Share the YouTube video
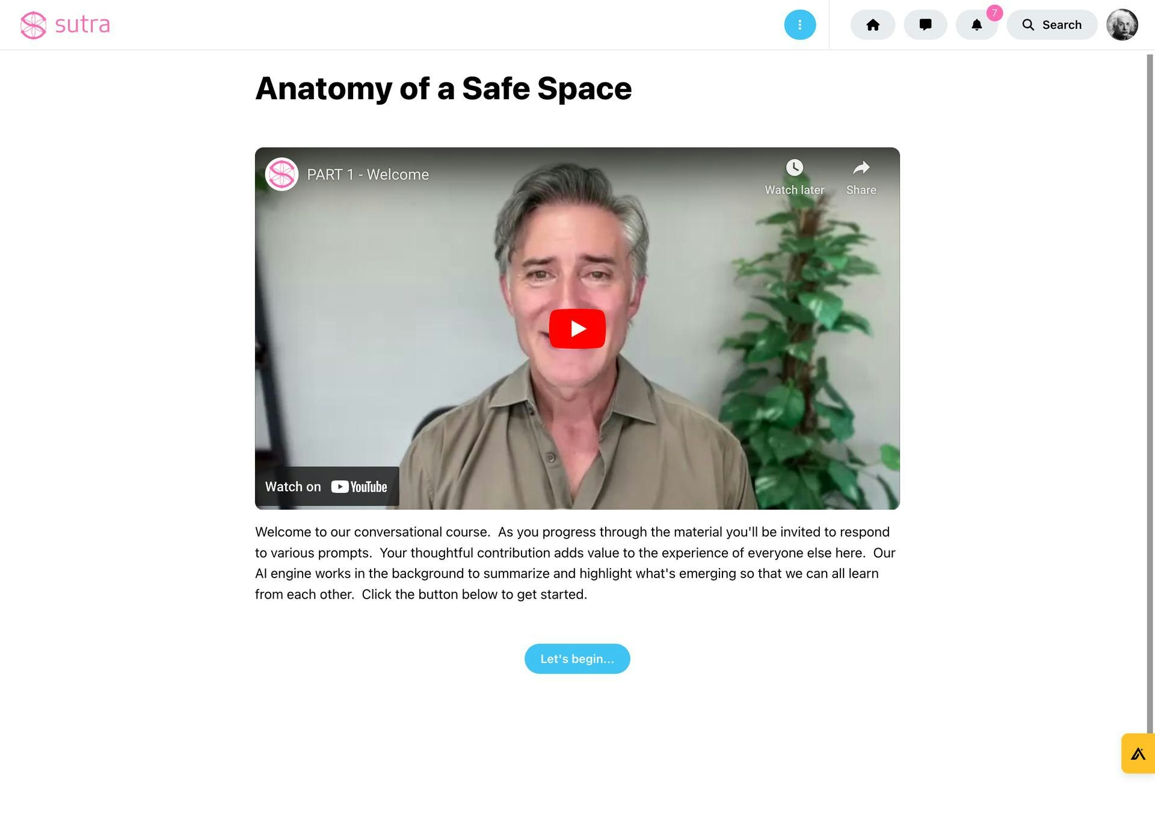1155x815 pixels. (x=861, y=177)
